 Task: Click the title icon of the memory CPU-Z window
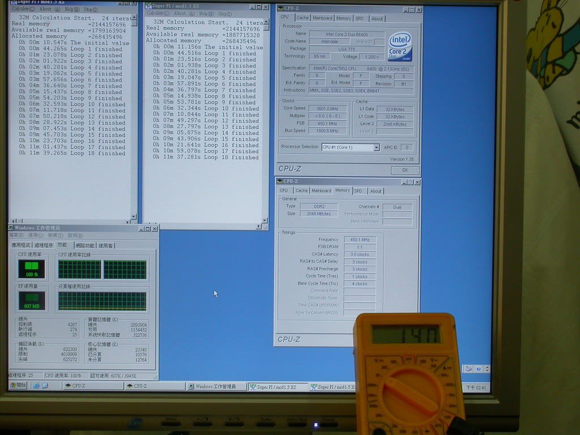(x=280, y=181)
